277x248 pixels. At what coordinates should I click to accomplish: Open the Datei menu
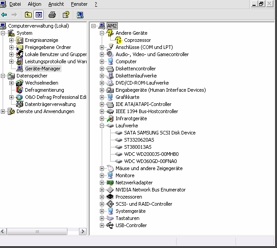click(x=15, y=4)
